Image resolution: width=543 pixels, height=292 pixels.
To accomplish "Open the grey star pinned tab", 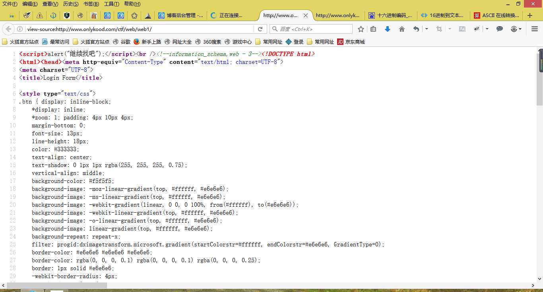I will [x=134, y=15].
